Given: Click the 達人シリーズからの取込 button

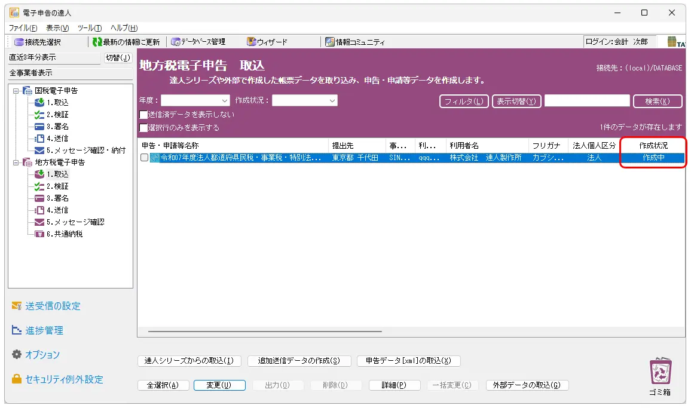Looking at the screenshot, I should tap(189, 361).
